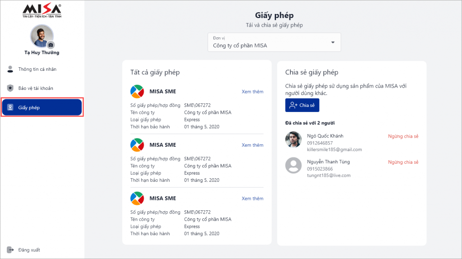
Task: Click Nguyễn Thanh Tùng's default avatar icon
Action: coord(293,165)
